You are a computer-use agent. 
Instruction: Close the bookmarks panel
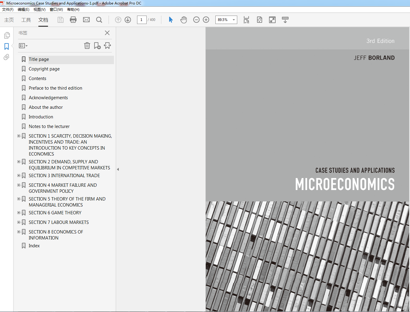point(107,33)
